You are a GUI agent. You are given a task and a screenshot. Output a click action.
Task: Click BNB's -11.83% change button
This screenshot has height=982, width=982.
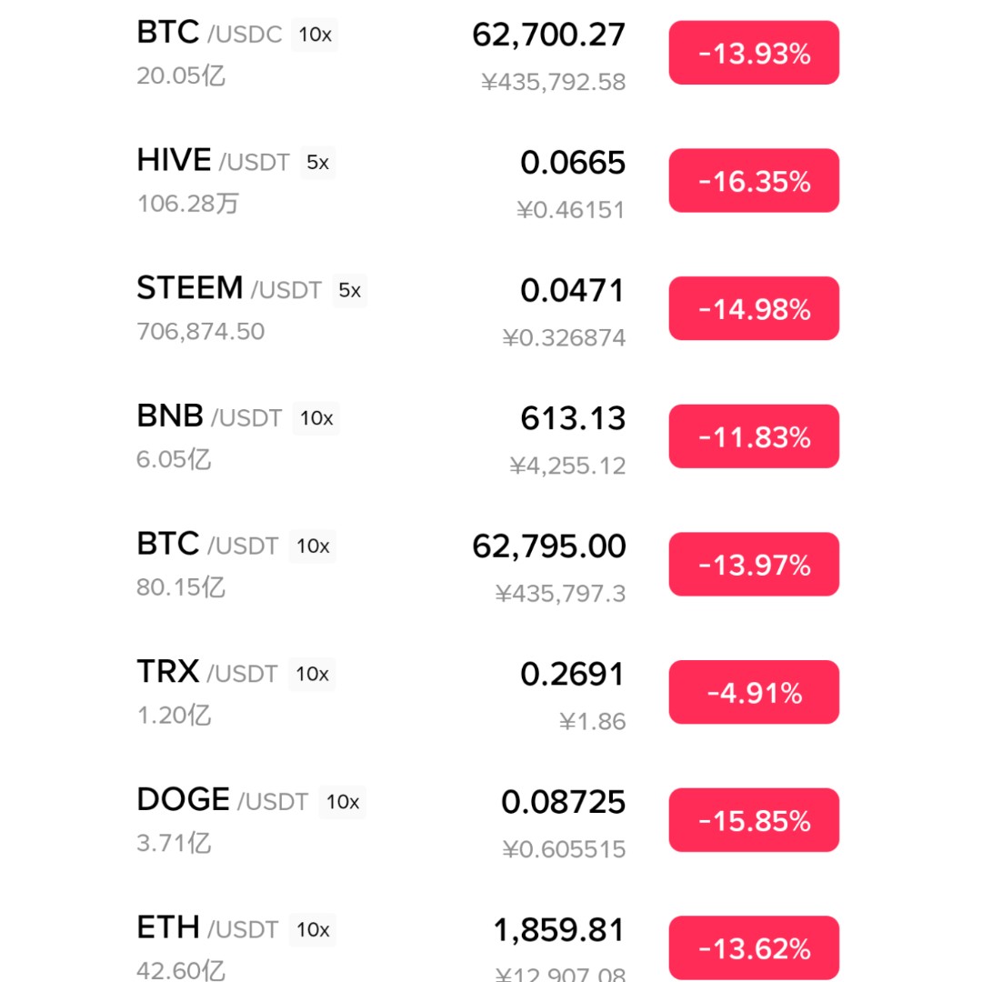click(754, 436)
